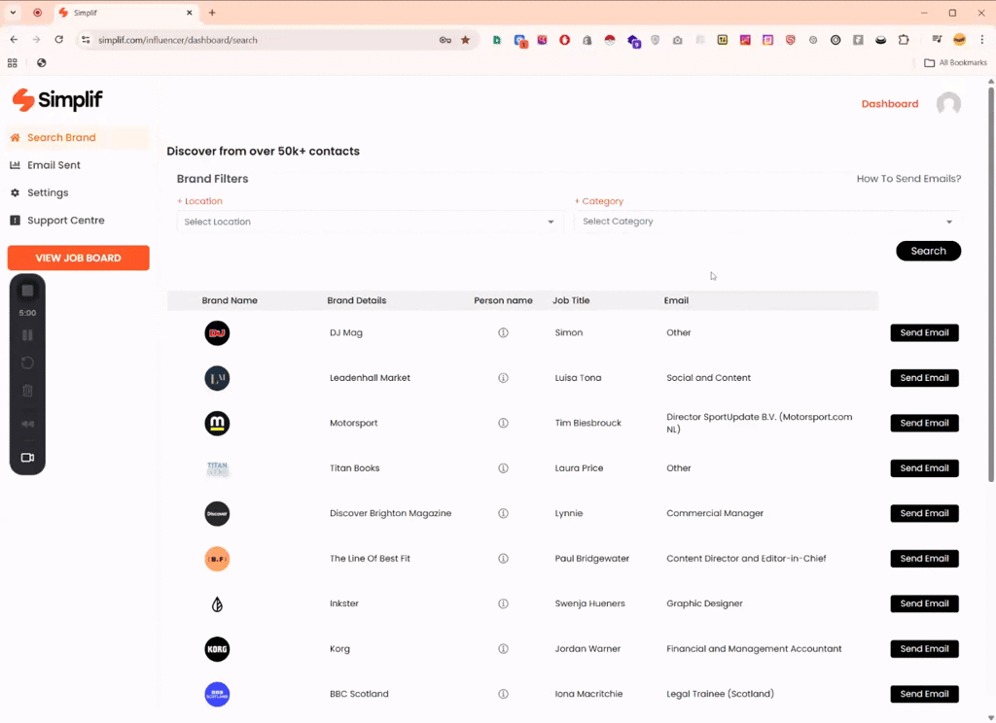996x723 pixels.
Task: Expand the tab search dropdown arrow
Action: click(x=13, y=13)
